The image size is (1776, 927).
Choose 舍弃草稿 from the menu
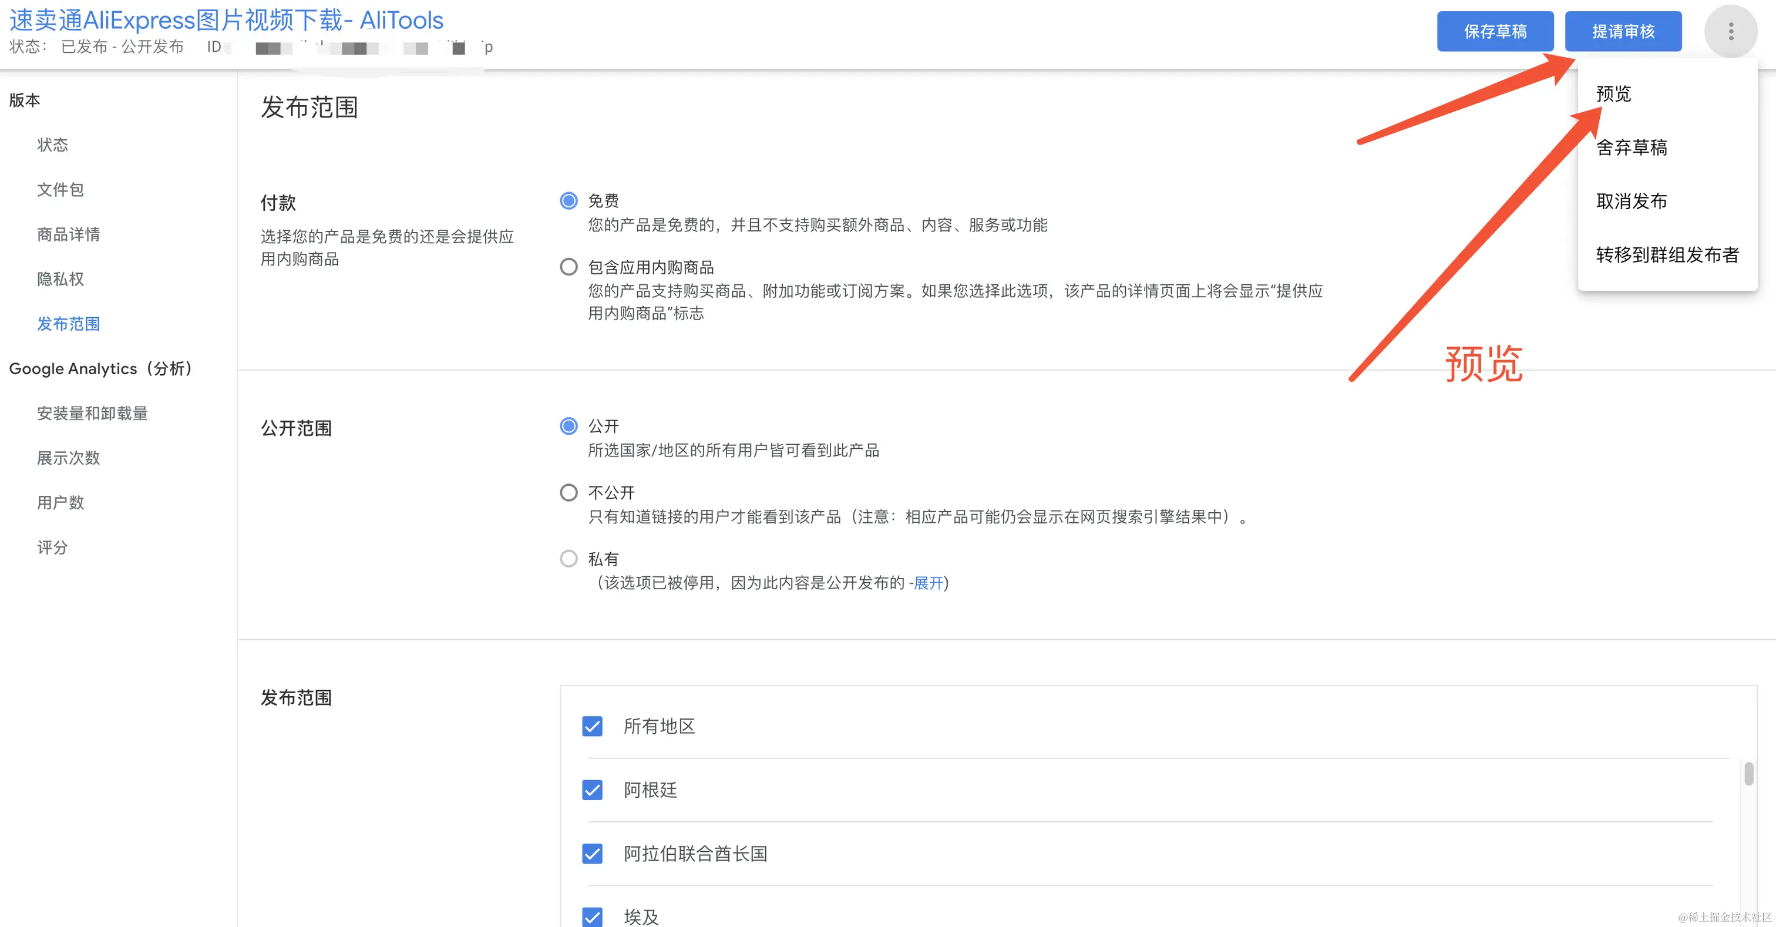1631,147
